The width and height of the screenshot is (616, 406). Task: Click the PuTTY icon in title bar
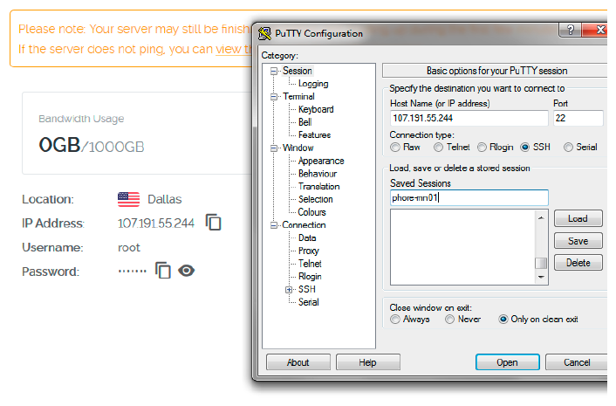coord(264,33)
